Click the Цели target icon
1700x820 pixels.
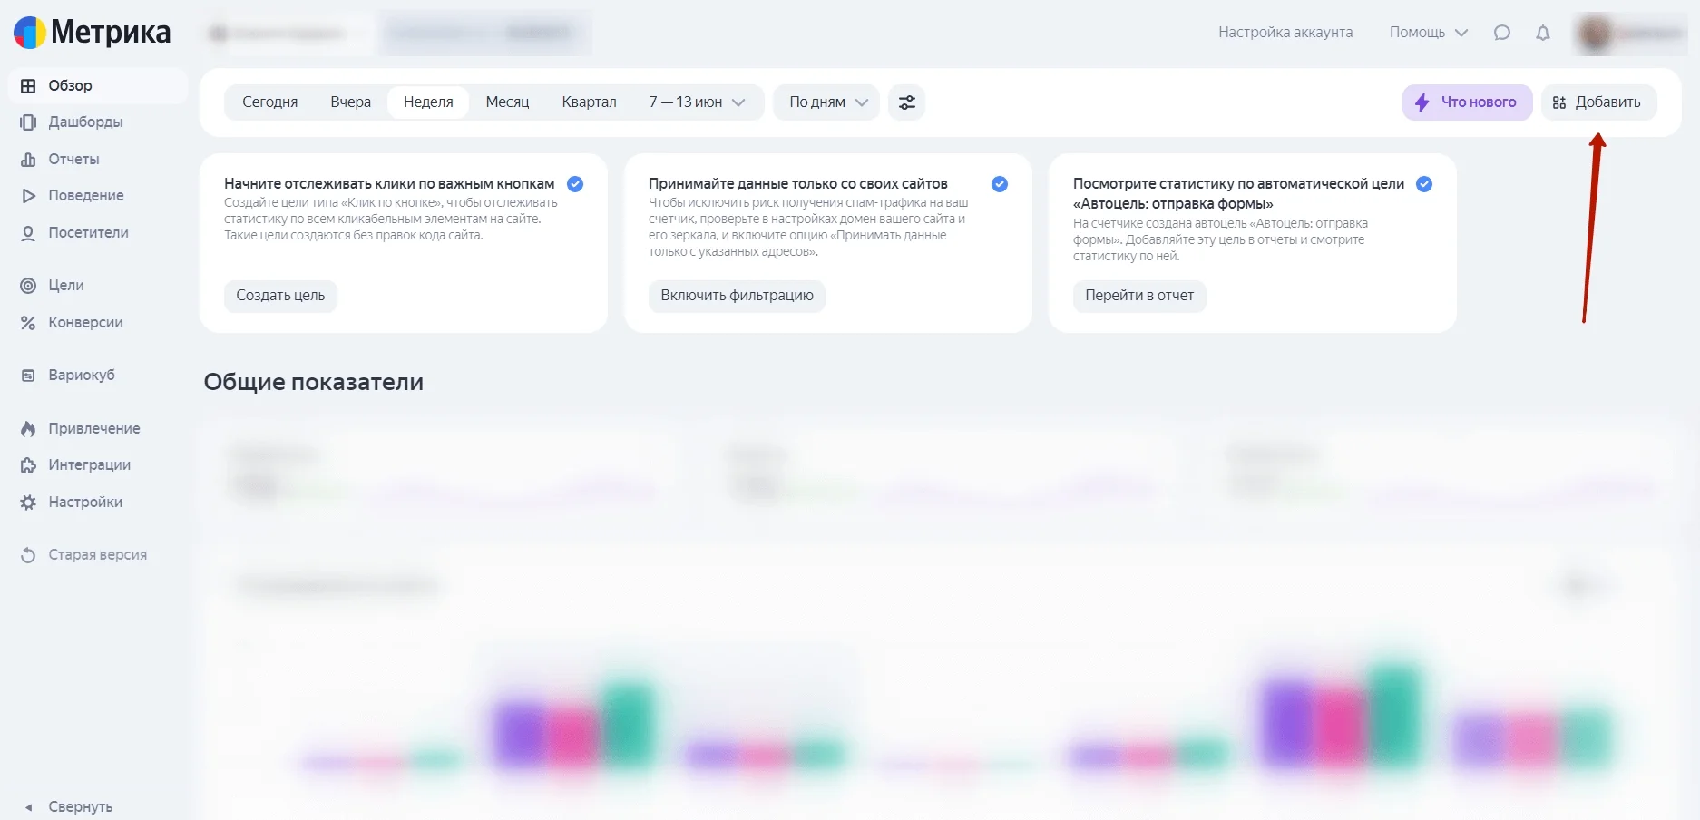click(28, 286)
